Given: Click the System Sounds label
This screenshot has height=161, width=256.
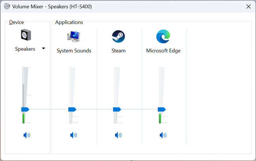Looking at the screenshot, I should (74, 51).
